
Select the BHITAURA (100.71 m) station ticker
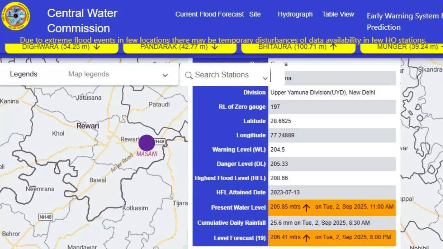click(298, 47)
